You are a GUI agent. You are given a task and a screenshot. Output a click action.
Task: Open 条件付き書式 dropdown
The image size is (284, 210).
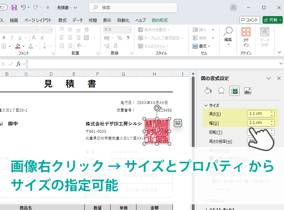[x=154, y=30]
